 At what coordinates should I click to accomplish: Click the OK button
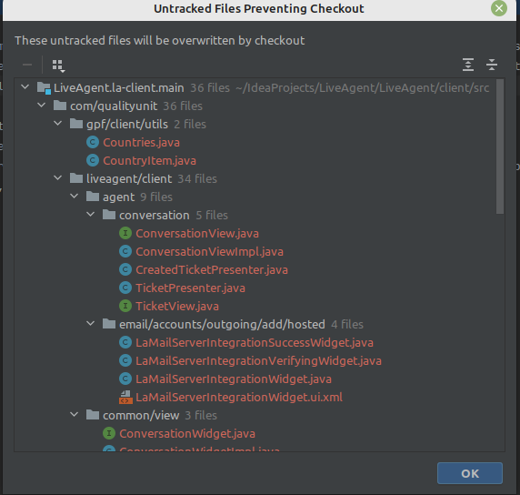pyautogui.click(x=470, y=473)
